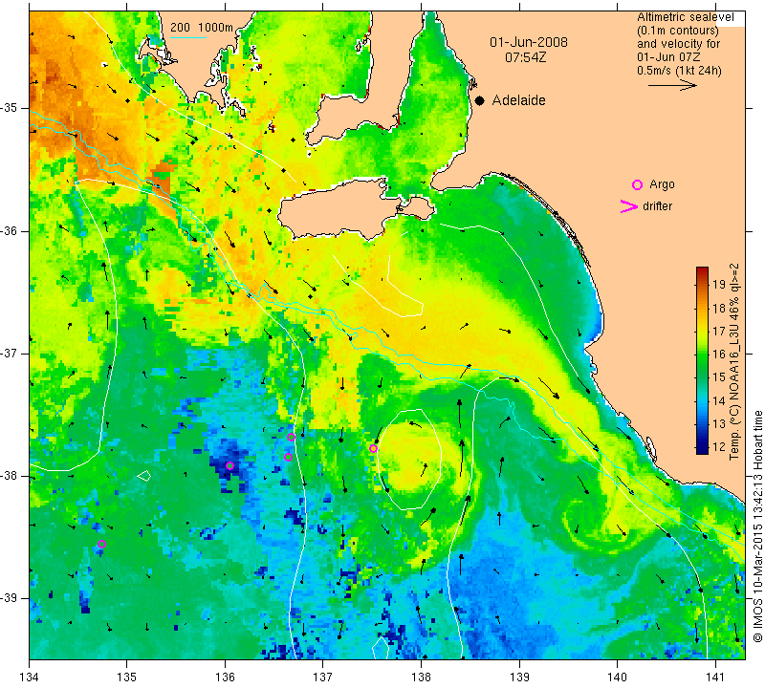765x688 pixels.
Task: Click the longitude label 137
Action: click(x=323, y=677)
